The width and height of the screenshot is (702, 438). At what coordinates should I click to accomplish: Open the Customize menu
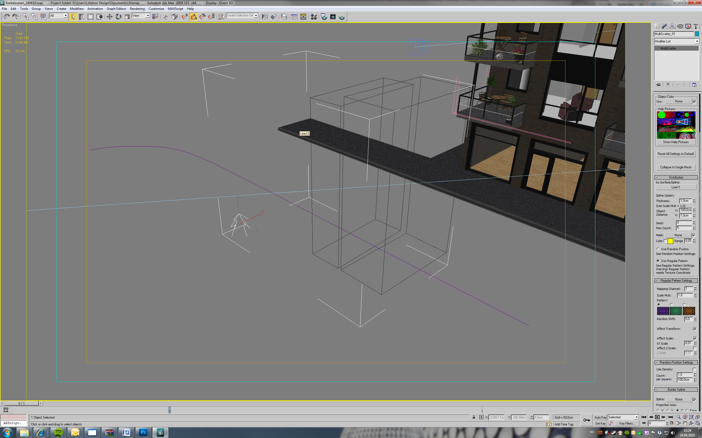(x=156, y=9)
